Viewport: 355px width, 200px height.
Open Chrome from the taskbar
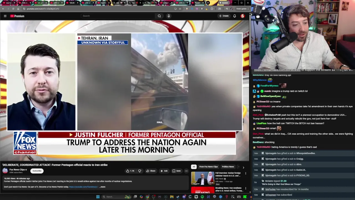147,197
